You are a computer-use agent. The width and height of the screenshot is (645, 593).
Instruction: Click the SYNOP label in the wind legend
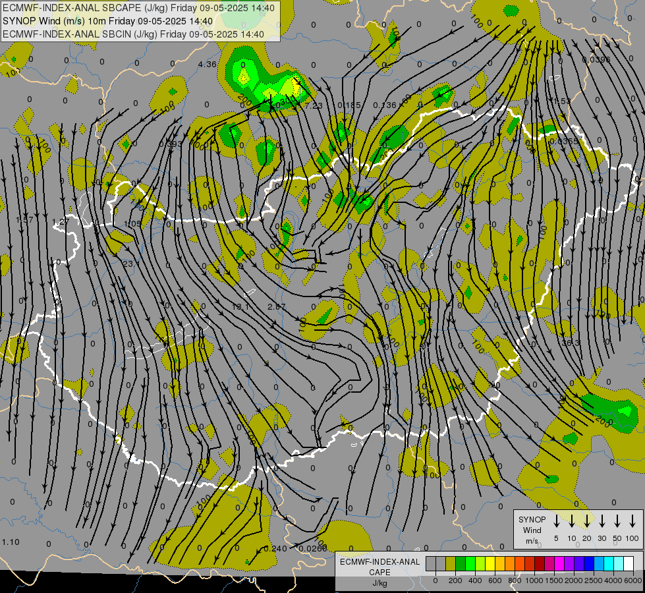point(532,519)
